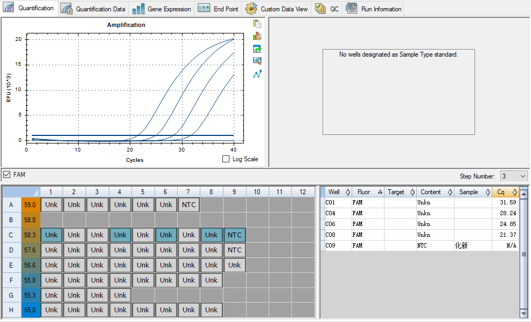
Task: Select plate column 4 header
Action: point(120,191)
